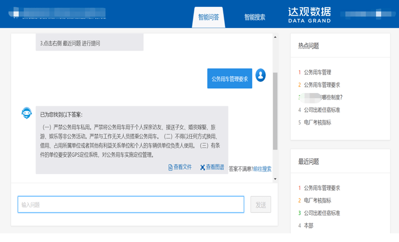399x242 pixels.
Task: Click the 发送 send button
Action: (261, 204)
